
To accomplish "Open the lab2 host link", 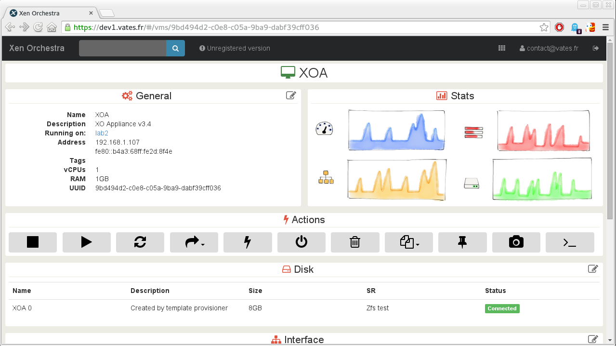I will pos(102,133).
